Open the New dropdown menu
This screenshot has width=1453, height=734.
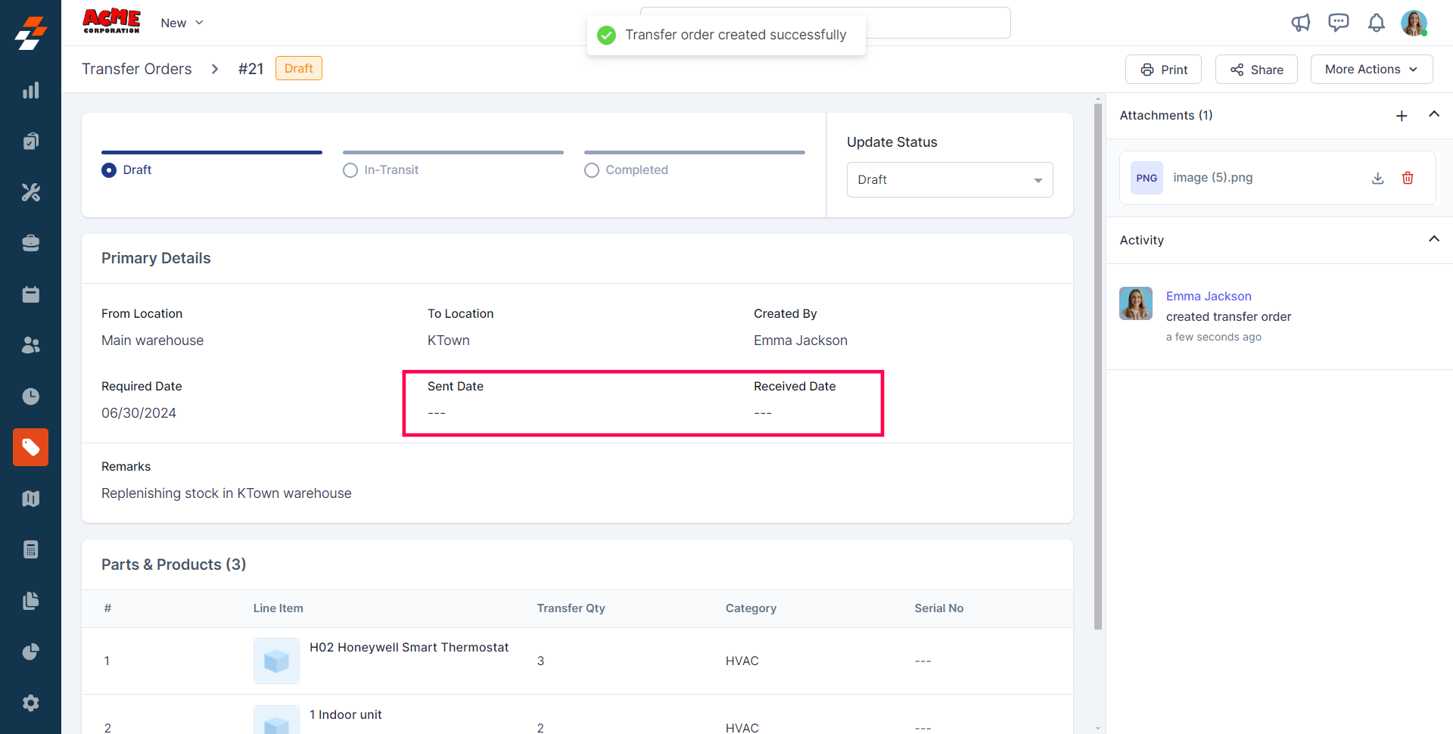182,23
